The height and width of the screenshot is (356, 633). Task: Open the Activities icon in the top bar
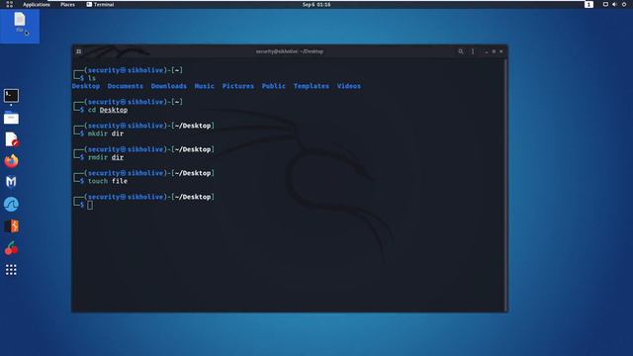[x=9, y=4]
